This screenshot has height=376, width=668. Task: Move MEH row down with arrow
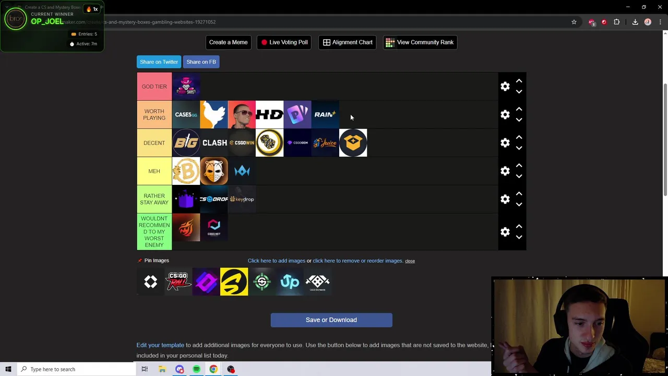point(519,176)
